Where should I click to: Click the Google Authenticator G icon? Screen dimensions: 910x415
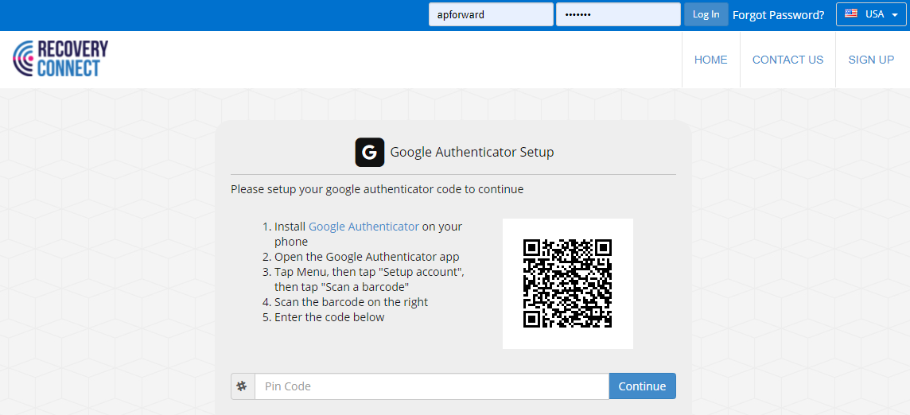370,153
